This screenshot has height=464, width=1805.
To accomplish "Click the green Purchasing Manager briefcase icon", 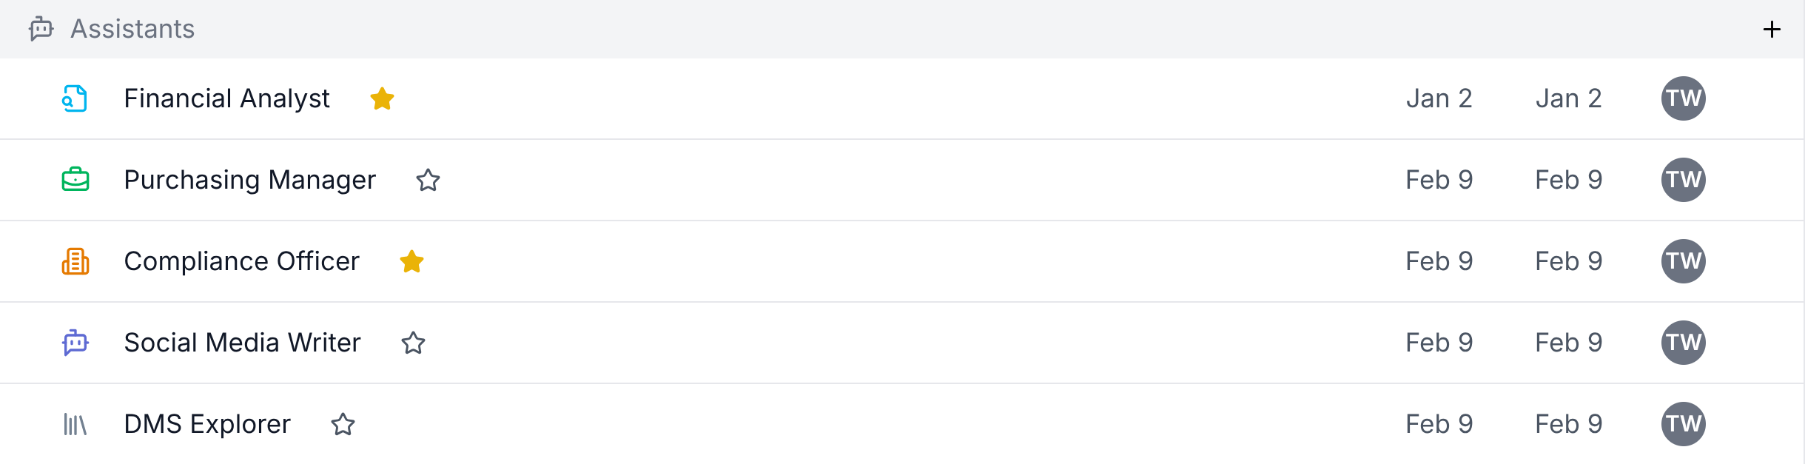I will (x=75, y=180).
